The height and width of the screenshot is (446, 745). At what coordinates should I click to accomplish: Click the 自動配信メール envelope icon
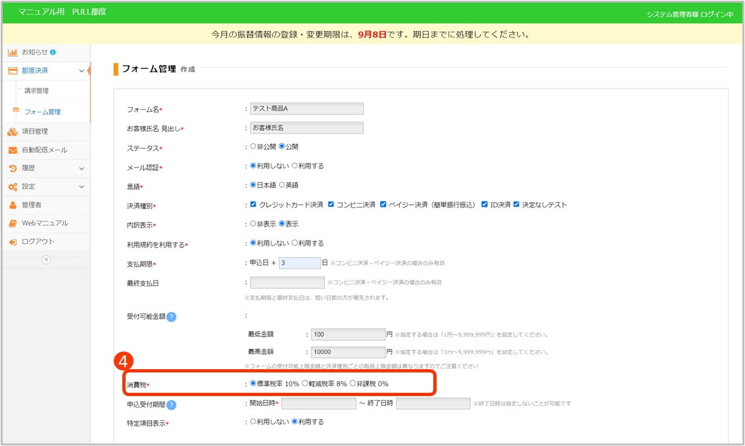[12, 150]
